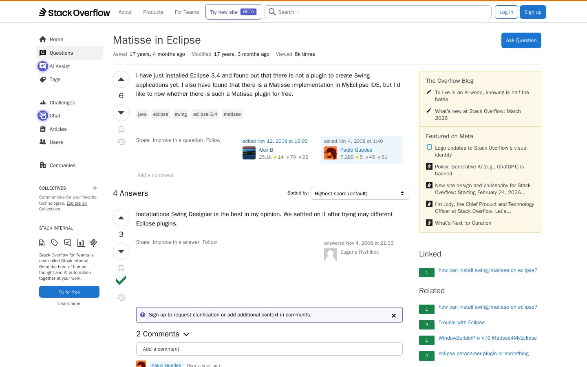587x367 pixels.
Task: Open the sort order dropdown
Action: coord(360,193)
